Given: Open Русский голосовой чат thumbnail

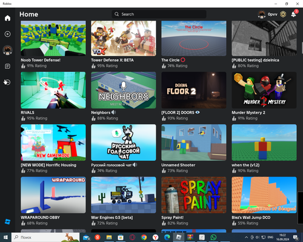Looking at the screenshot, I should (x=124, y=143).
